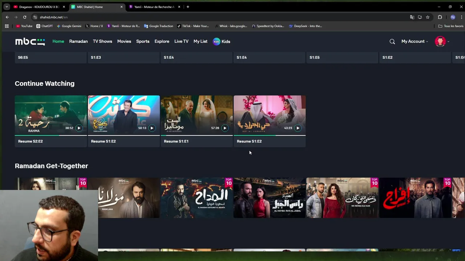Open Google Gemini bookmark

[69, 26]
